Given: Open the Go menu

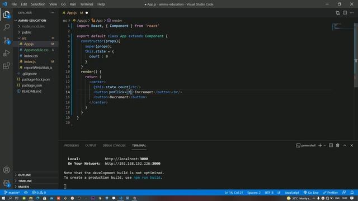Looking at the screenshot, I should point(63,4).
